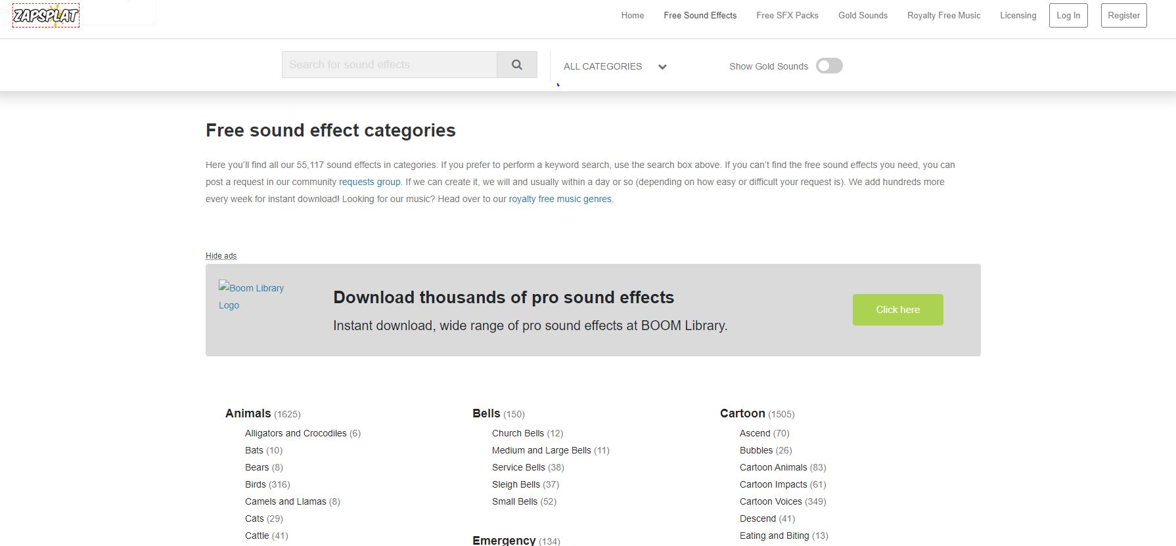Open the Cartoon Animals subcategory
The width and height of the screenshot is (1176, 546).
[x=773, y=467]
